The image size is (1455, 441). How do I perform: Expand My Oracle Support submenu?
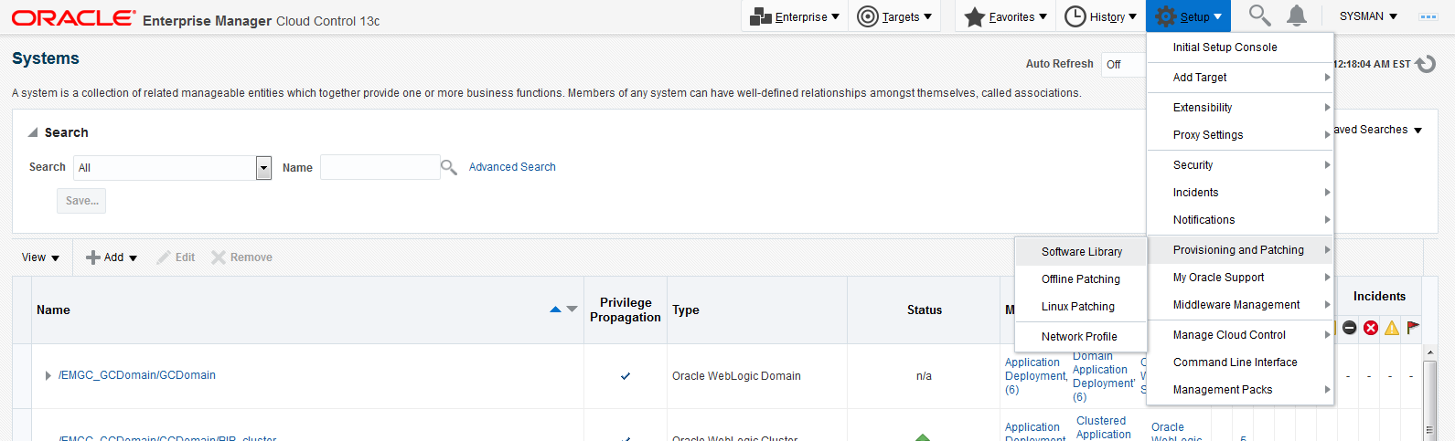pos(1239,278)
